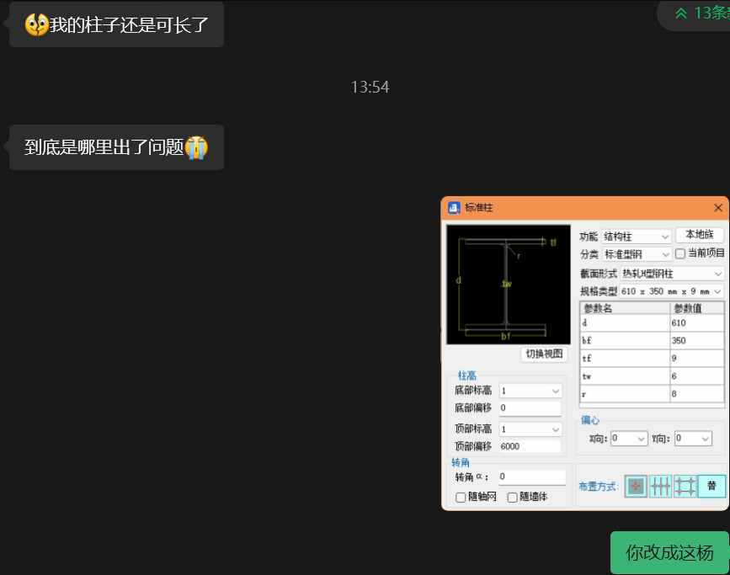Viewport: 730px width, 575px height.
Task: Click the 替 replace placement icon
Action: (x=711, y=486)
